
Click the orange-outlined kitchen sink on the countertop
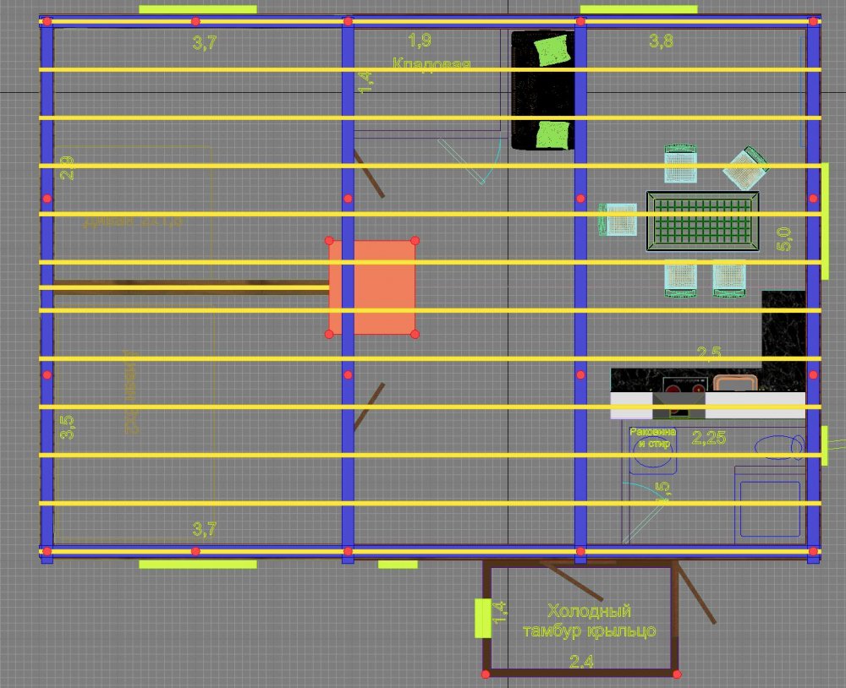coord(734,384)
